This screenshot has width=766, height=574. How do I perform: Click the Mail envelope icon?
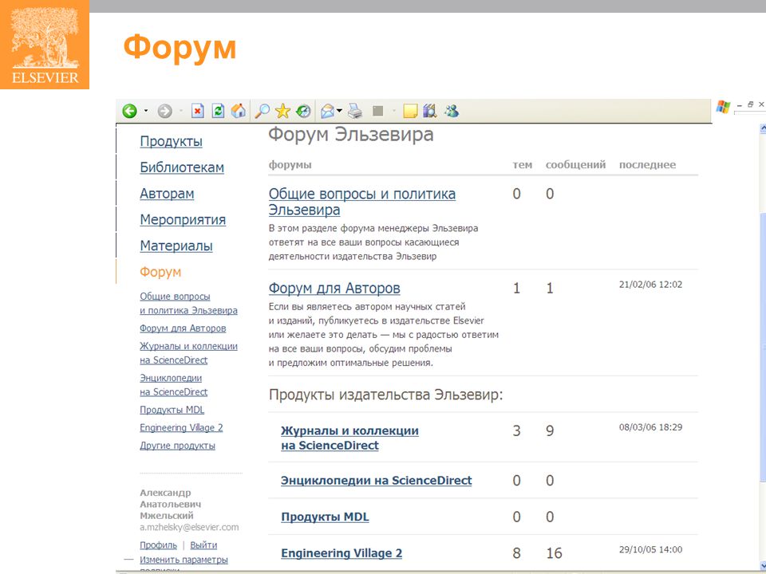pos(327,112)
